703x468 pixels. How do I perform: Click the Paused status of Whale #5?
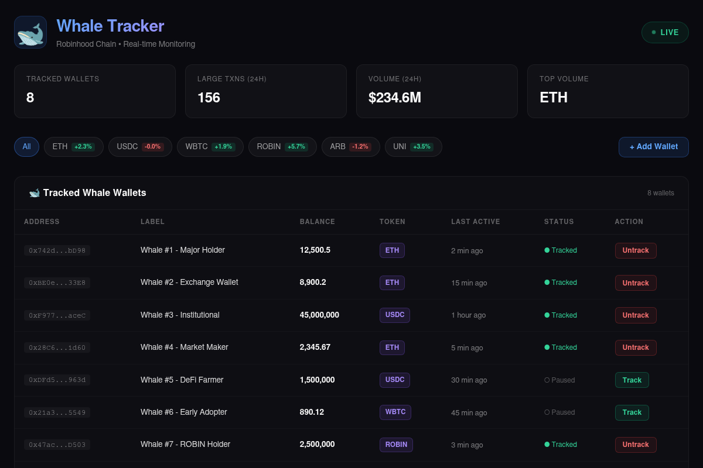(x=559, y=380)
